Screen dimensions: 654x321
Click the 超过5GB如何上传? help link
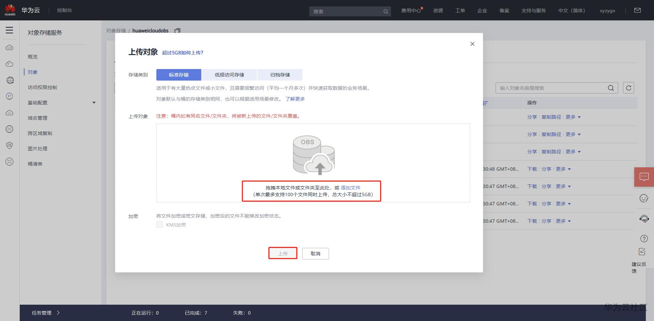183,53
